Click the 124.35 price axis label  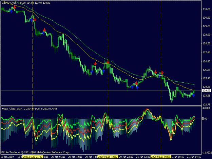click(x=207, y=87)
